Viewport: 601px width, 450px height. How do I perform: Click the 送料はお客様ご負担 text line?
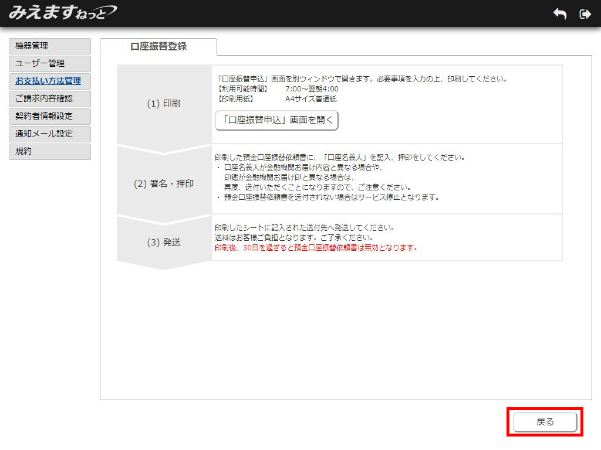[294, 237]
